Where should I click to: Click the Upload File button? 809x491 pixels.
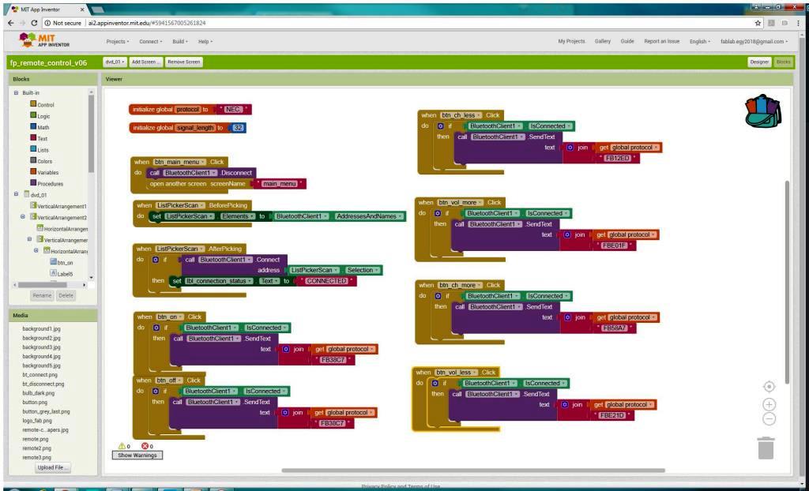[x=53, y=468]
